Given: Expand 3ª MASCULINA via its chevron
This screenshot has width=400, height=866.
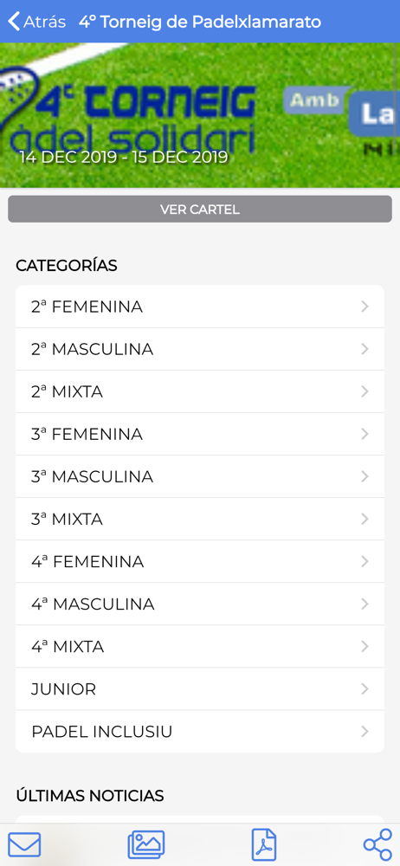Looking at the screenshot, I should (x=365, y=476).
